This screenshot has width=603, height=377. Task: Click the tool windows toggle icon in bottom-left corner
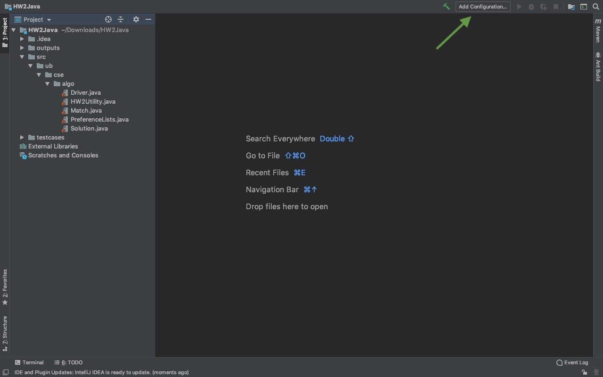click(5, 372)
